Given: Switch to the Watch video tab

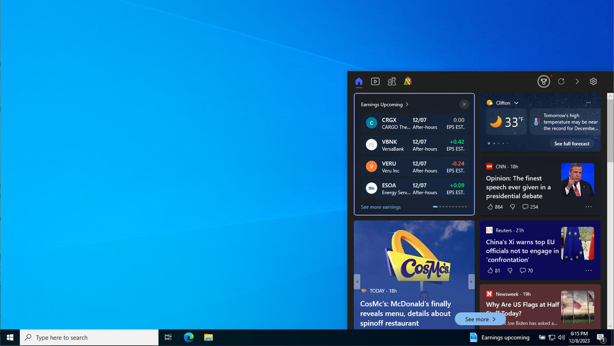Looking at the screenshot, I should 375,81.
